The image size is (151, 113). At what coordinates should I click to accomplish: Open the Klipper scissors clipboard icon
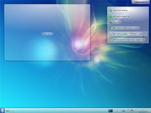[119, 111]
